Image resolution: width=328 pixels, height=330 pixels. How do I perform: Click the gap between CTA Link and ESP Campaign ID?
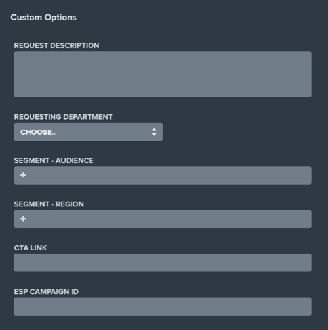click(163, 280)
